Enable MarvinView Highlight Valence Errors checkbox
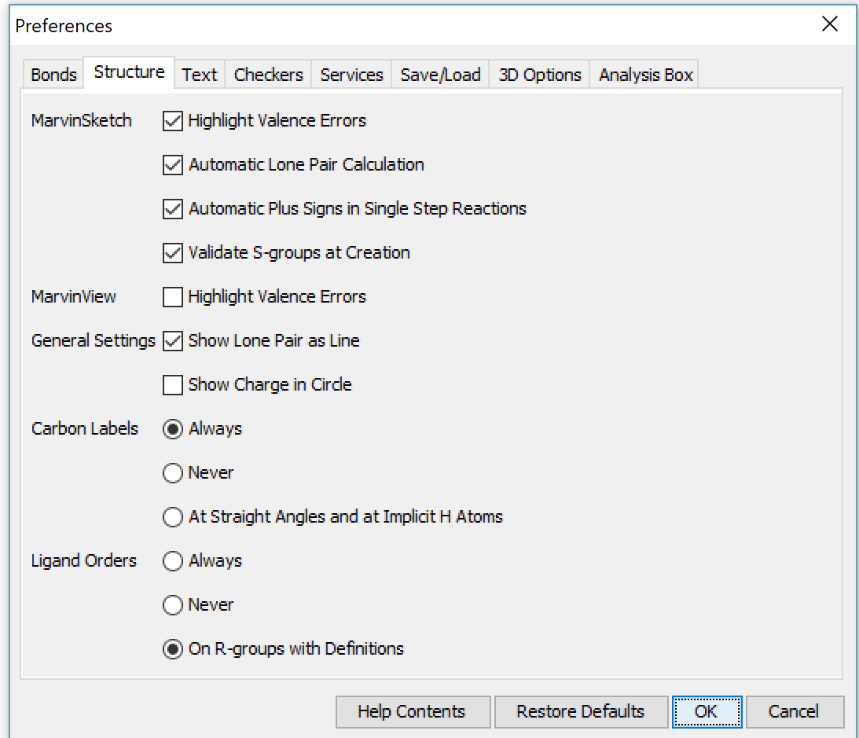 tap(172, 297)
